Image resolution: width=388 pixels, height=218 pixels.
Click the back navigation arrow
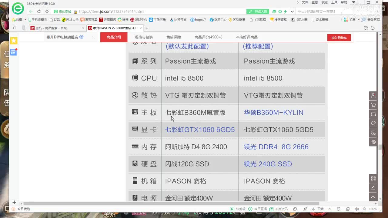point(31,12)
